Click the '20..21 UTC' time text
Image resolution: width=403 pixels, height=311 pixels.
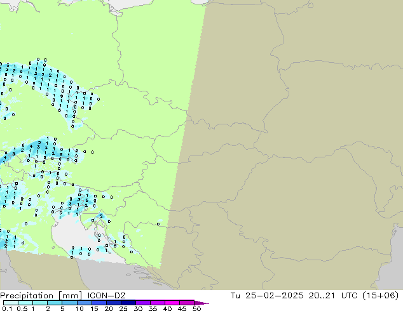pos(333,296)
